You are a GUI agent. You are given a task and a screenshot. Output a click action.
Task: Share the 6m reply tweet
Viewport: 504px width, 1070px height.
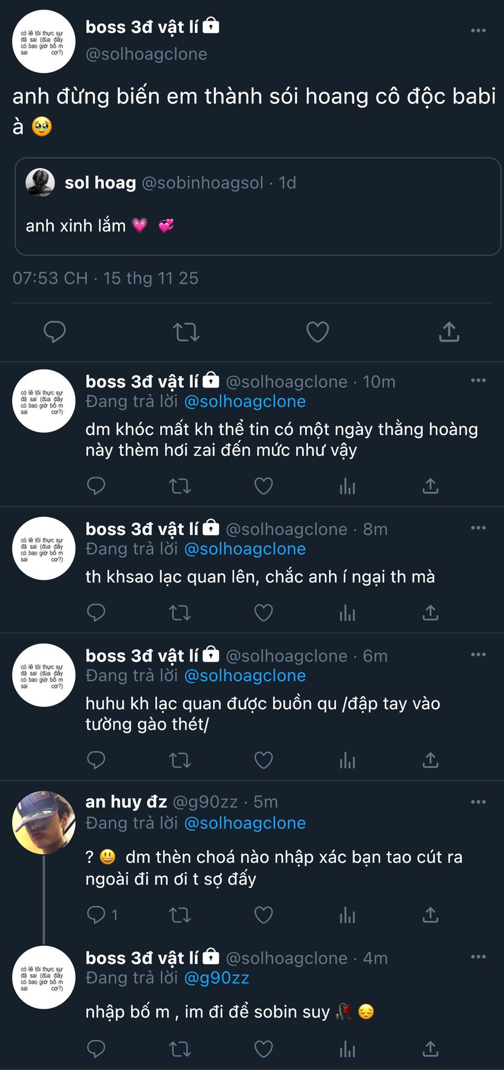point(430,760)
